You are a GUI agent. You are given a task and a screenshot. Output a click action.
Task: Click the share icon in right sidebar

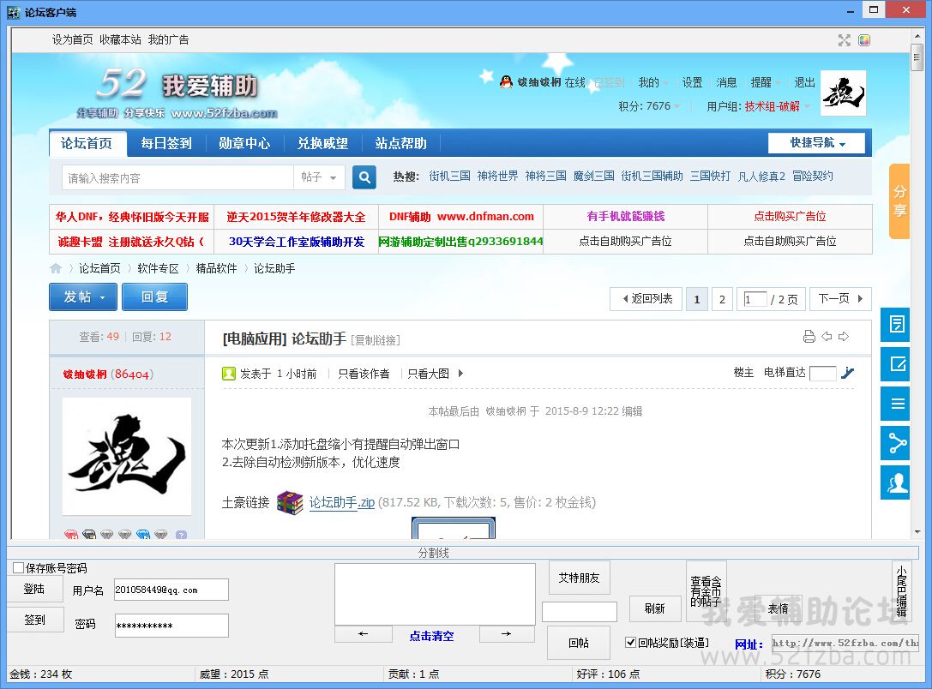pyautogui.click(x=897, y=443)
